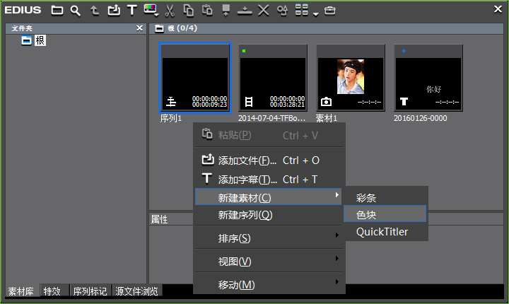Select the 根 folder in the tree
The height and width of the screenshot is (304, 509).
tap(40, 40)
